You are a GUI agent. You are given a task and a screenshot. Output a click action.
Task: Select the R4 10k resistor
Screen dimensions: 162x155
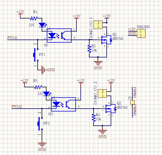click(94, 118)
